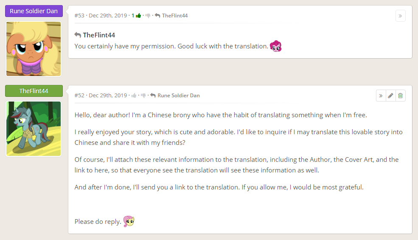Viewport: 418px width, 240px height.
Task: Click the reply arrow beside bold TheFlint44
Action: [78, 35]
